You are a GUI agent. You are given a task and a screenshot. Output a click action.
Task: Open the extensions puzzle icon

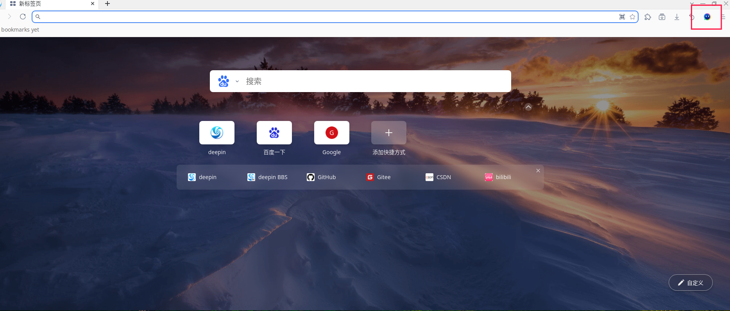click(x=648, y=17)
